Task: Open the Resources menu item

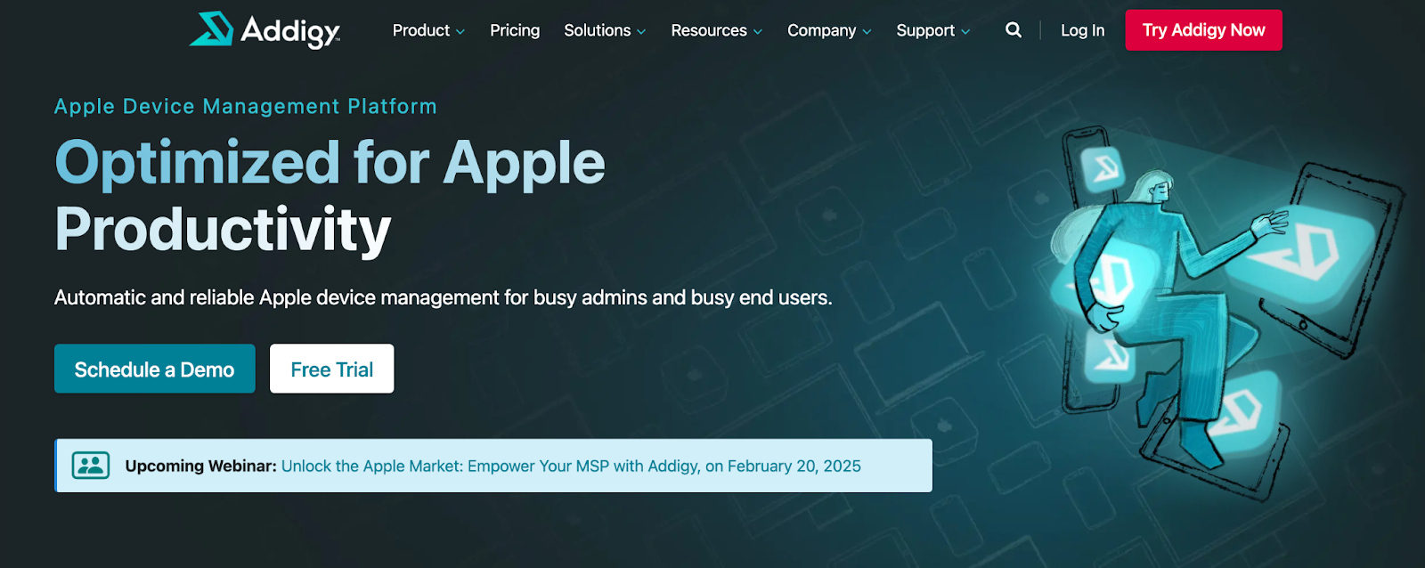Action: click(x=709, y=30)
